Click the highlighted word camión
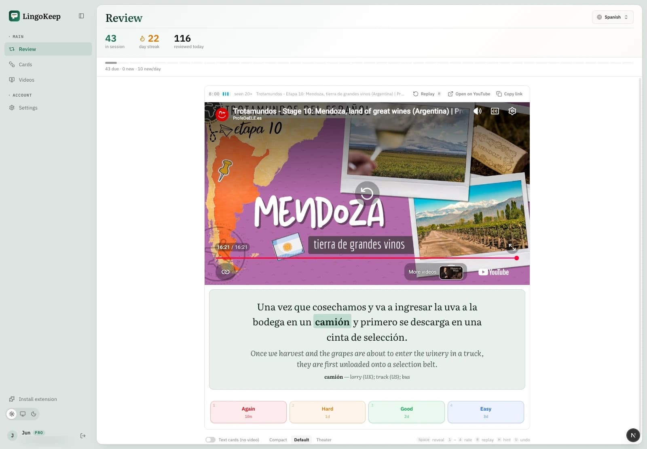This screenshot has height=449, width=647. click(332, 322)
